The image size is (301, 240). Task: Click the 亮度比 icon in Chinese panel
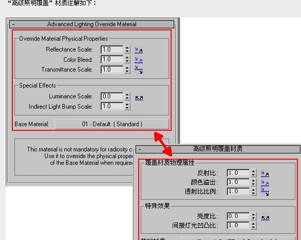265,218
